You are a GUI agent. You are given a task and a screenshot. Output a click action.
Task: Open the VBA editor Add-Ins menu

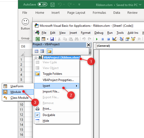(x=133, y=33)
